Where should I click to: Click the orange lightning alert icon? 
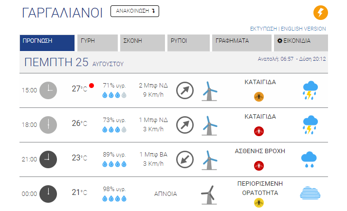pyautogui.click(x=320, y=13)
